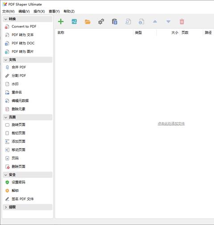Select the 重命名 label
Viewport: 214px width, 225px height.
coord(16,92)
